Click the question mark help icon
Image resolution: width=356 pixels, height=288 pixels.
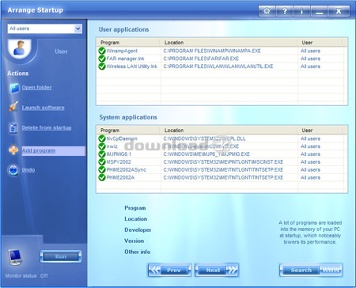click(285, 11)
